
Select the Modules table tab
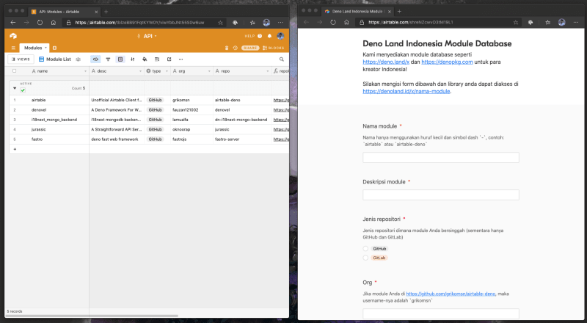coord(33,48)
